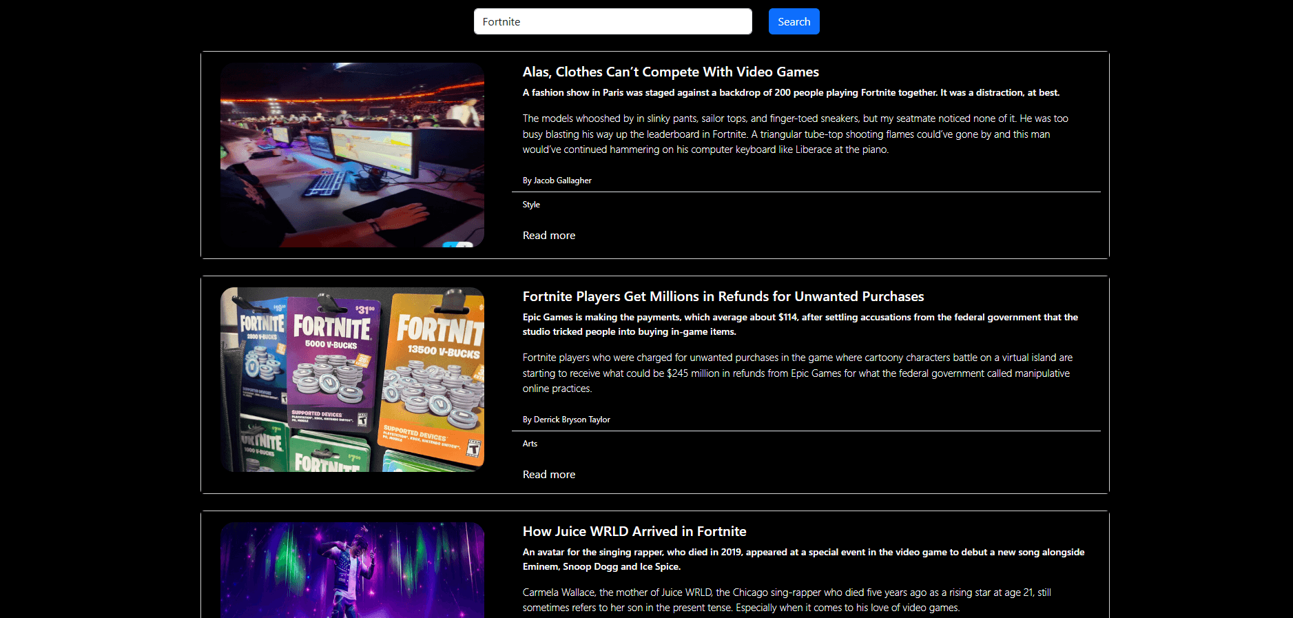The image size is (1293, 618).
Task: Click the bold Epic Games payments summary
Action: tap(800, 325)
